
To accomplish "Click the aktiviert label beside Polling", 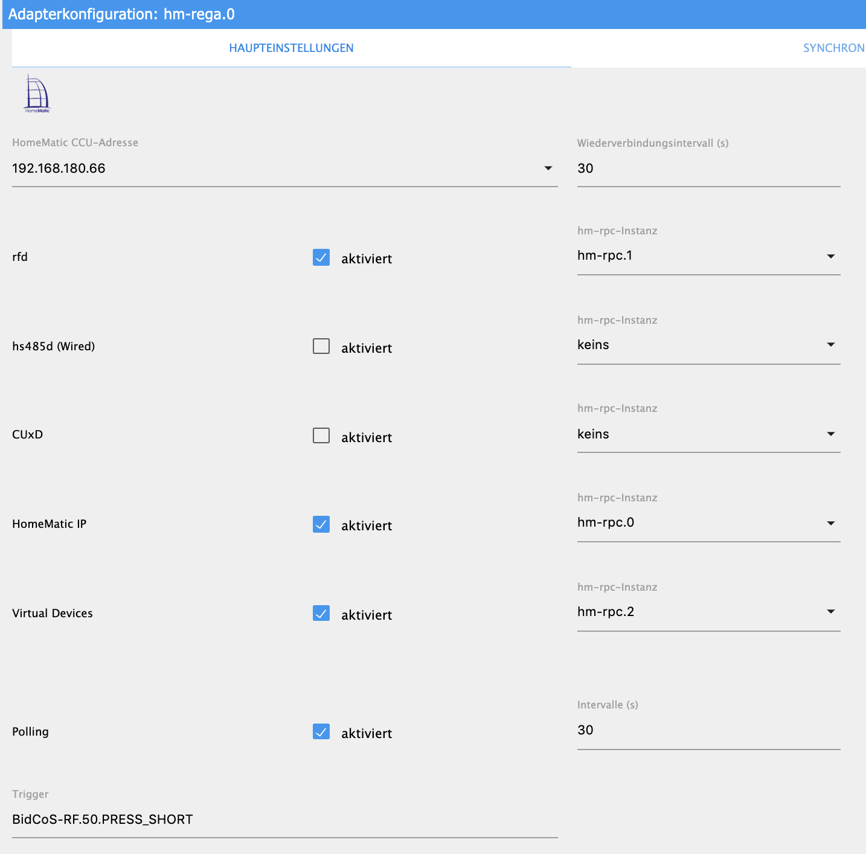I will coord(367,734).
